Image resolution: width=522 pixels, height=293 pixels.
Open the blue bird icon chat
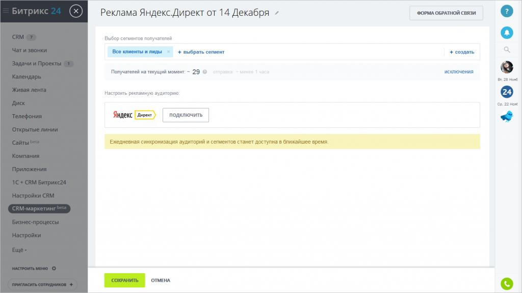coord(507,117)
